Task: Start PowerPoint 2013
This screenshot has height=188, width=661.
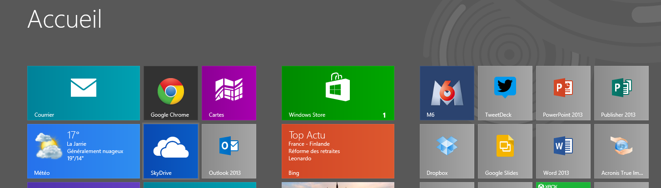Action: [563, 93]
